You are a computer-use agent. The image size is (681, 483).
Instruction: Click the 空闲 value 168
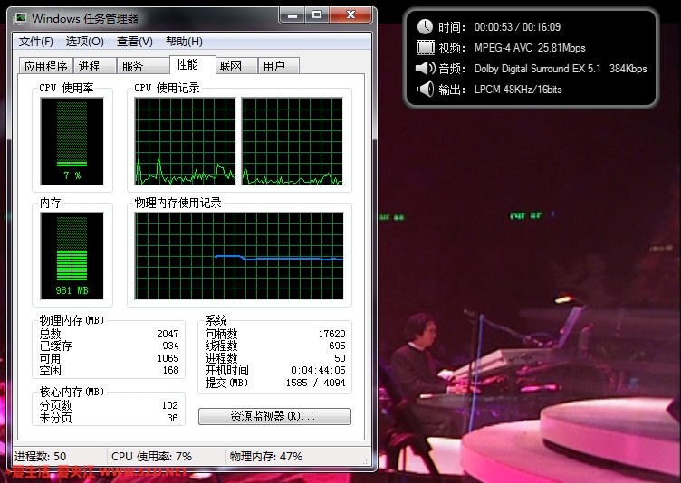coord(170,370)
